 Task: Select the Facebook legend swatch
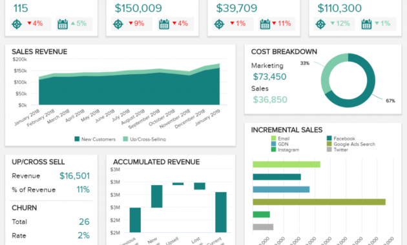(329, 139)
